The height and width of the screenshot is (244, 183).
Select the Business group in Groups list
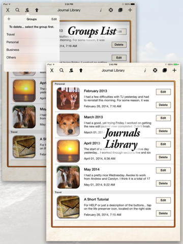tap(32, 50)
